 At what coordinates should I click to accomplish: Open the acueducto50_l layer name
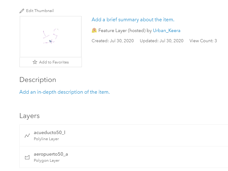click(49, 133)
